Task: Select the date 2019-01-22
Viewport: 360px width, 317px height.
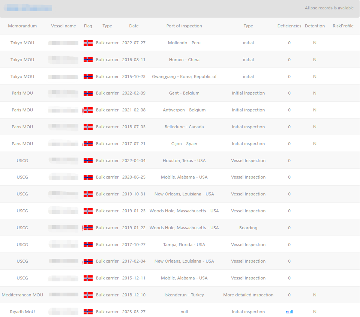Action: click(134, 228)
